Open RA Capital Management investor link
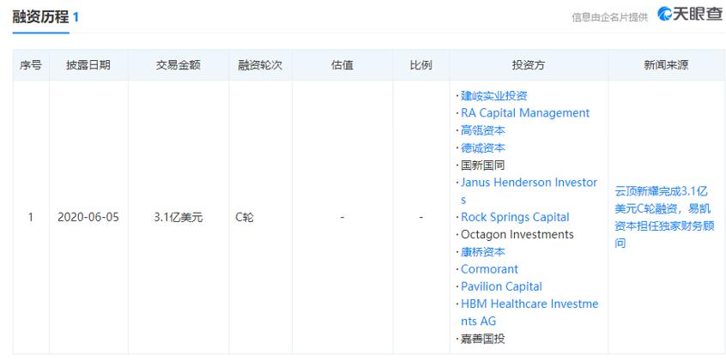 point(525,113)
